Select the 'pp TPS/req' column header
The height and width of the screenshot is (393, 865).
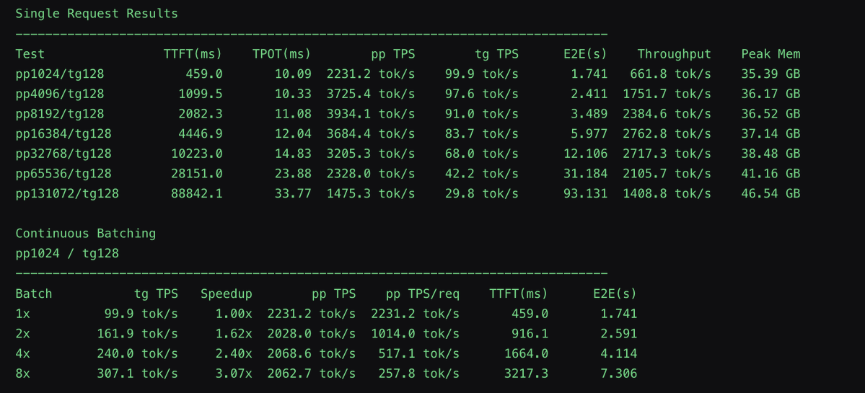click(x=423, y=293)
